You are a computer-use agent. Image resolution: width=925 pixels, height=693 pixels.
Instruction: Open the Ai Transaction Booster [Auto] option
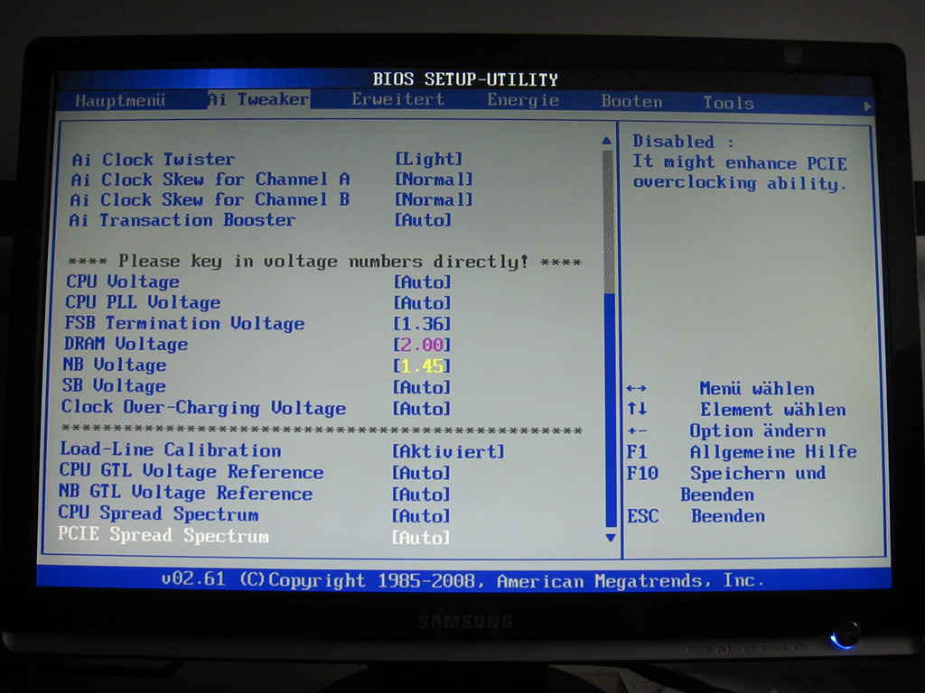pos(423,220)
